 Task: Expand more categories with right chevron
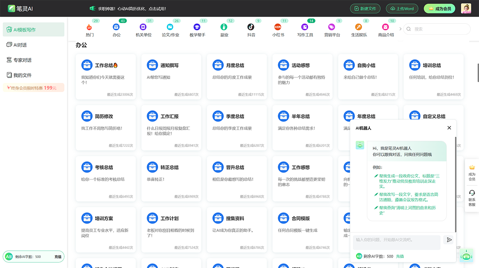tap(400, 29)
